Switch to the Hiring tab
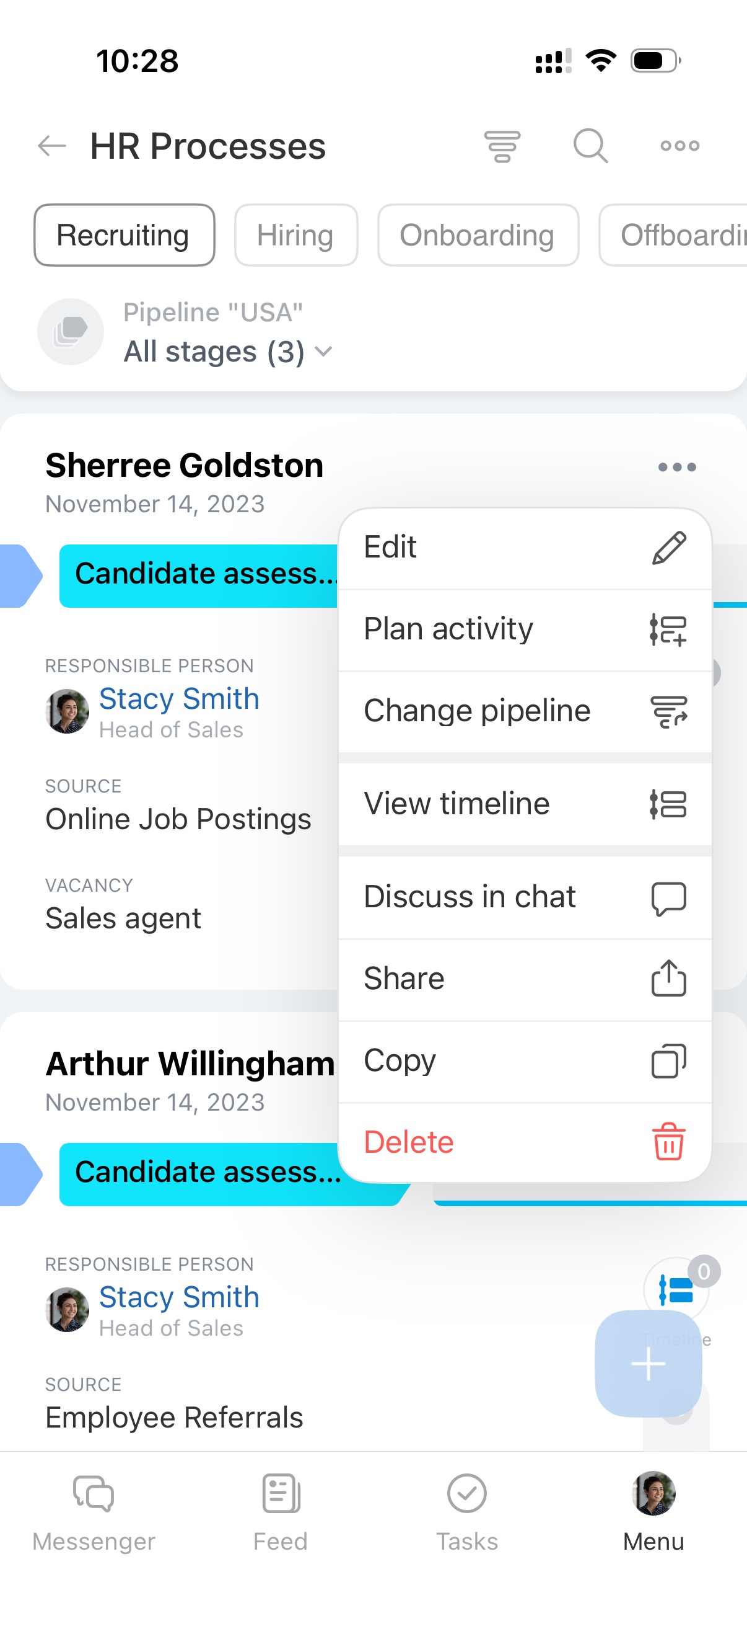The width and height of the screenshot is (747, 1626). click(x=295, y=236)
